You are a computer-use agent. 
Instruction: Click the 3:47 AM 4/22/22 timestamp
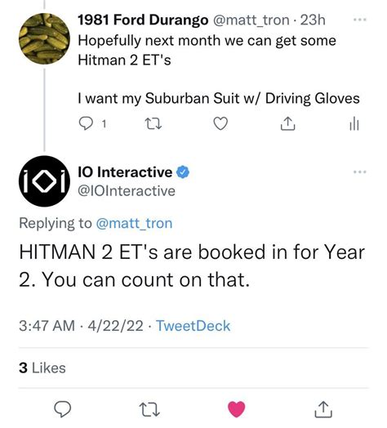81,326
